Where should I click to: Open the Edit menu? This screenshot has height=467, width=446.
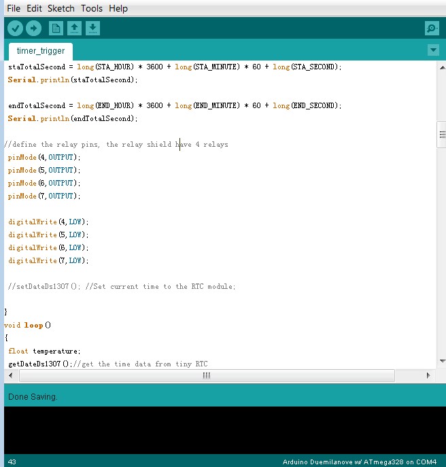click(x=34, y=8)
